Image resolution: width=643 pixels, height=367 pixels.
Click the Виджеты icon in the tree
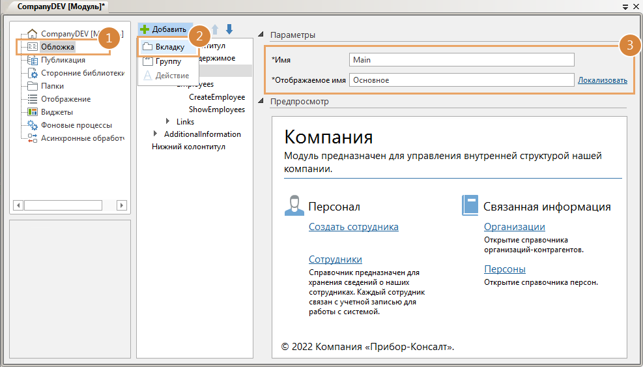[33, 112]
